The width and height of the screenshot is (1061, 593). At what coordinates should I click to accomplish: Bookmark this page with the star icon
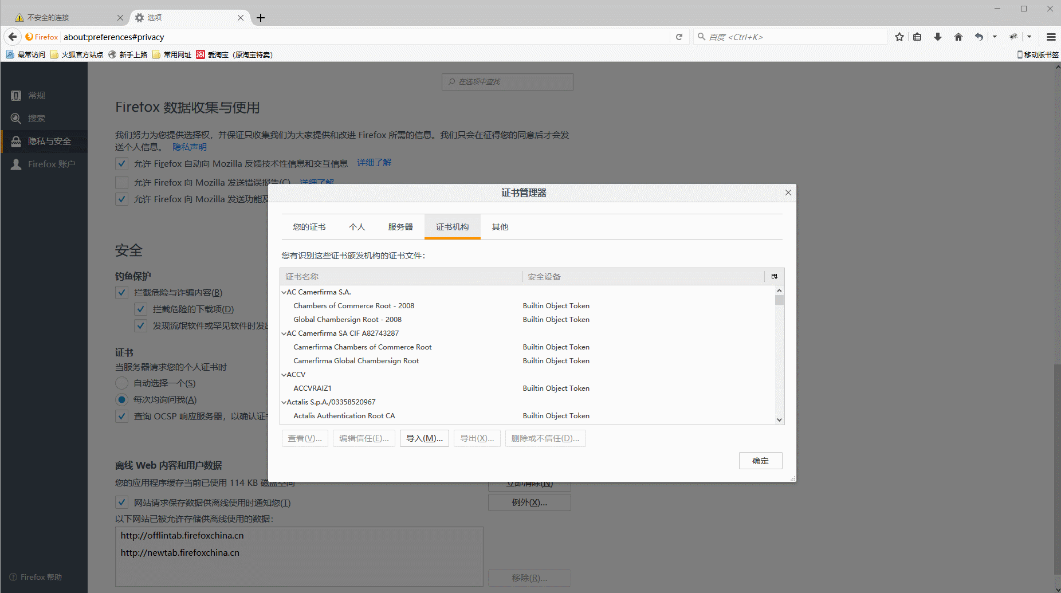coord(899,37)
